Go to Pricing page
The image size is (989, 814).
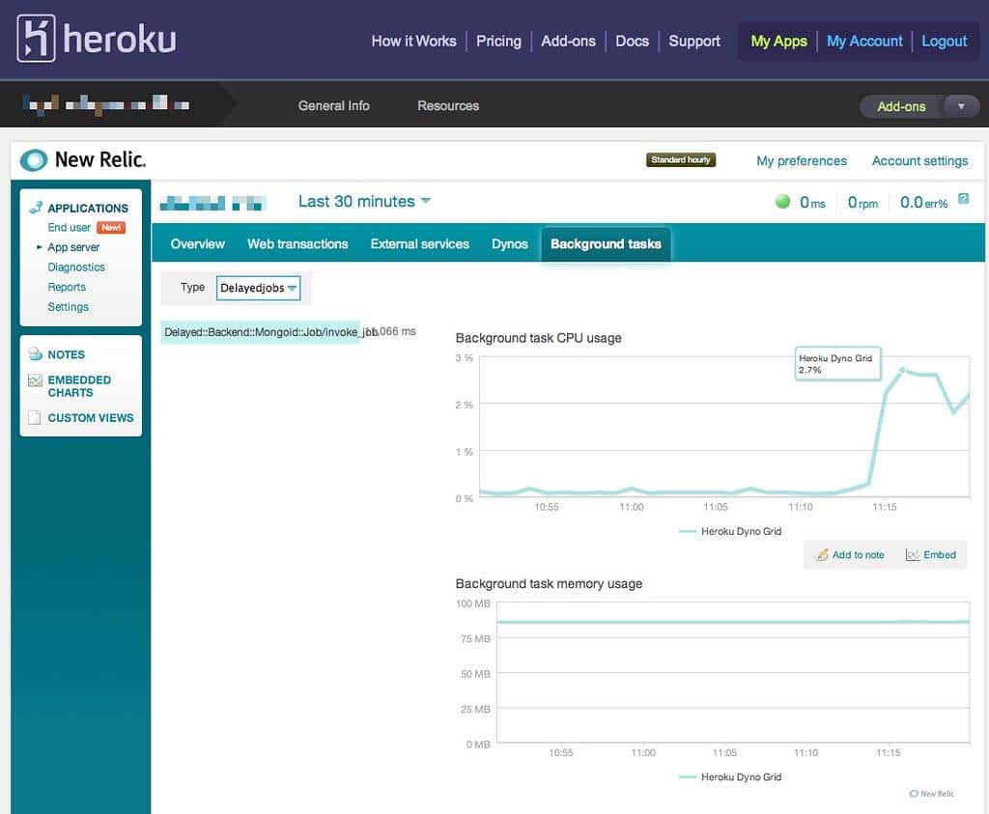pos(498,41)
